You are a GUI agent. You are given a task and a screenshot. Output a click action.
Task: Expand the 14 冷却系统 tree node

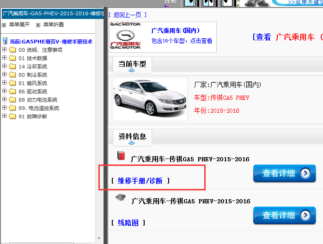tap(4, 66)
